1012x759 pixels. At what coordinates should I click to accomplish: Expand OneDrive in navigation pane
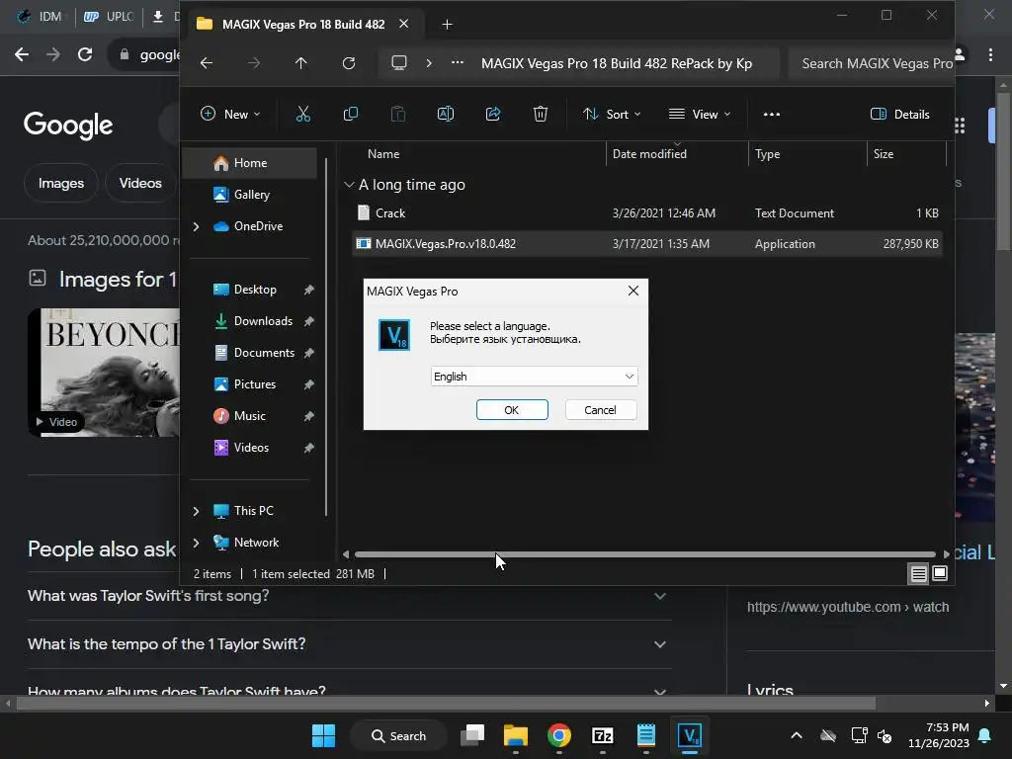[197, 226]
